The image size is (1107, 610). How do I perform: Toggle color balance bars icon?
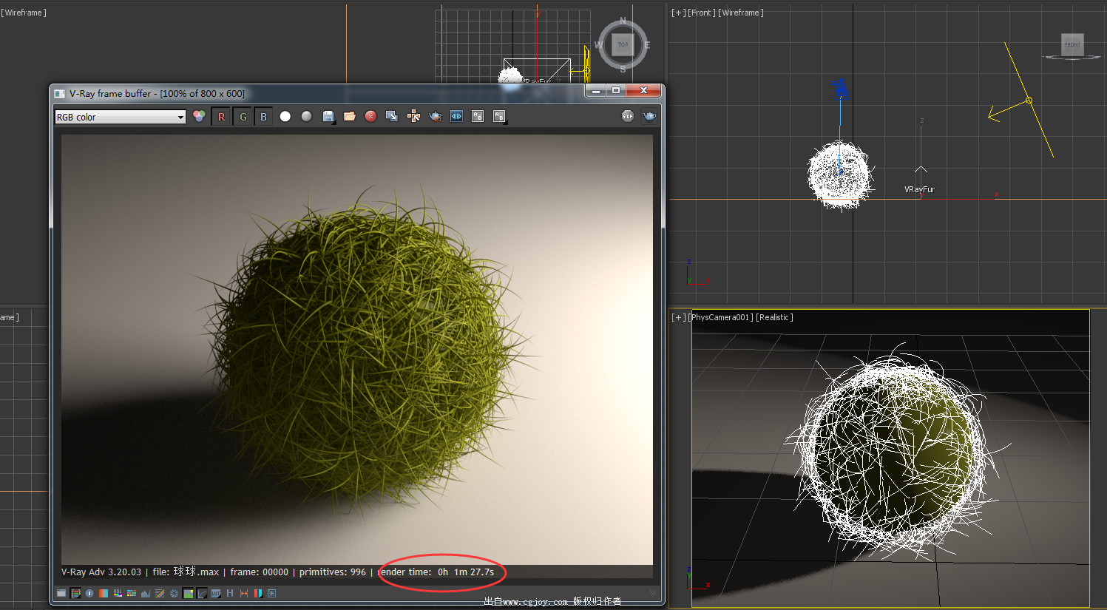pos(132,593)
